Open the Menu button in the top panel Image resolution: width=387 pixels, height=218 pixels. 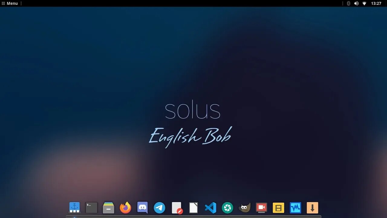tap(10, 3)
